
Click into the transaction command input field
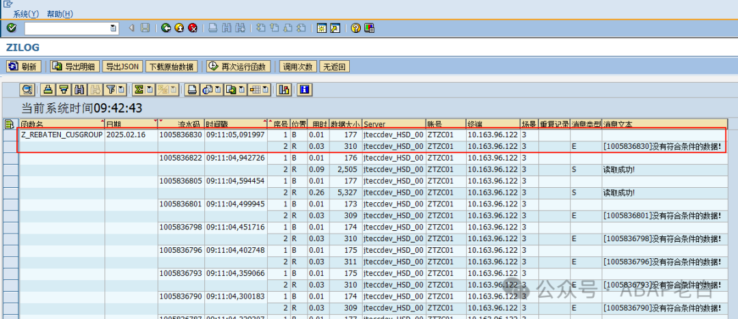(x=67, y=28)
